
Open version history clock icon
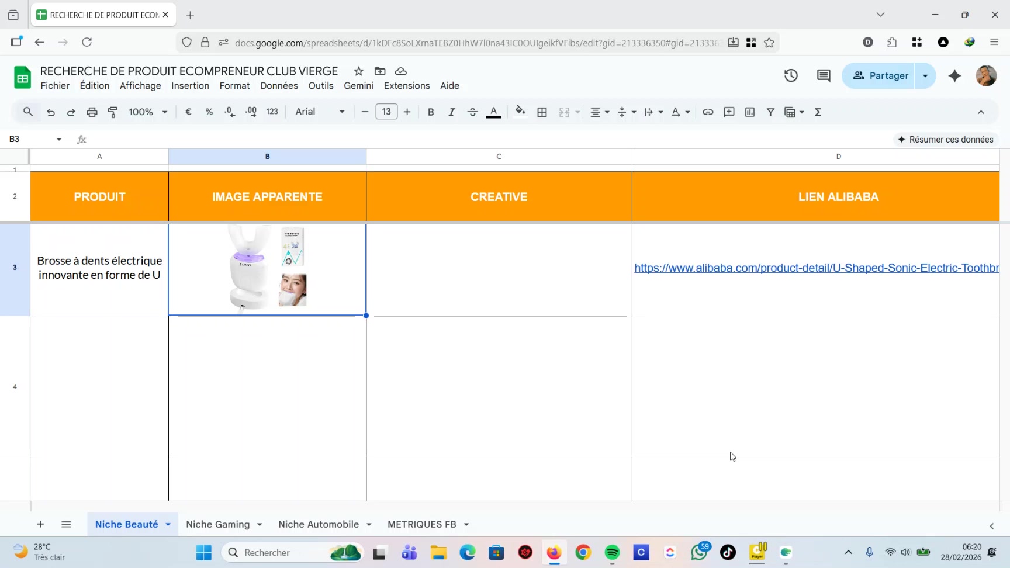pyautogui.click(x=791, y=76)
